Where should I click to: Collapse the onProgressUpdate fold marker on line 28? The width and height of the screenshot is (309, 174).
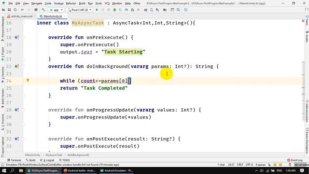(x=23, y=110)
